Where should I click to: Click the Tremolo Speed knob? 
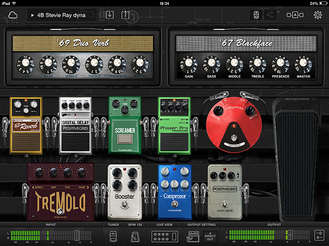click(67, 173)
